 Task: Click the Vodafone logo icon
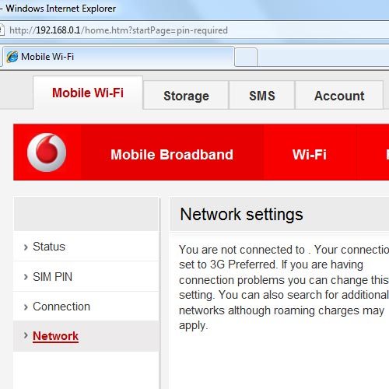click(47, 152)
